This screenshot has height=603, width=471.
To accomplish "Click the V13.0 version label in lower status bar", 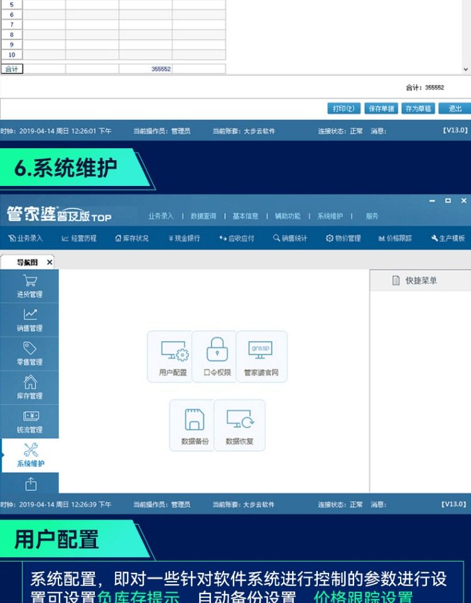I will coord(453,504).
